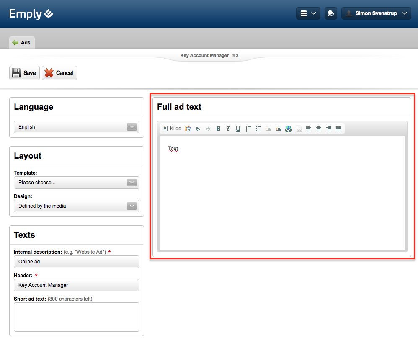Click the #2 badge by Key Account Manager

point(235,55)
